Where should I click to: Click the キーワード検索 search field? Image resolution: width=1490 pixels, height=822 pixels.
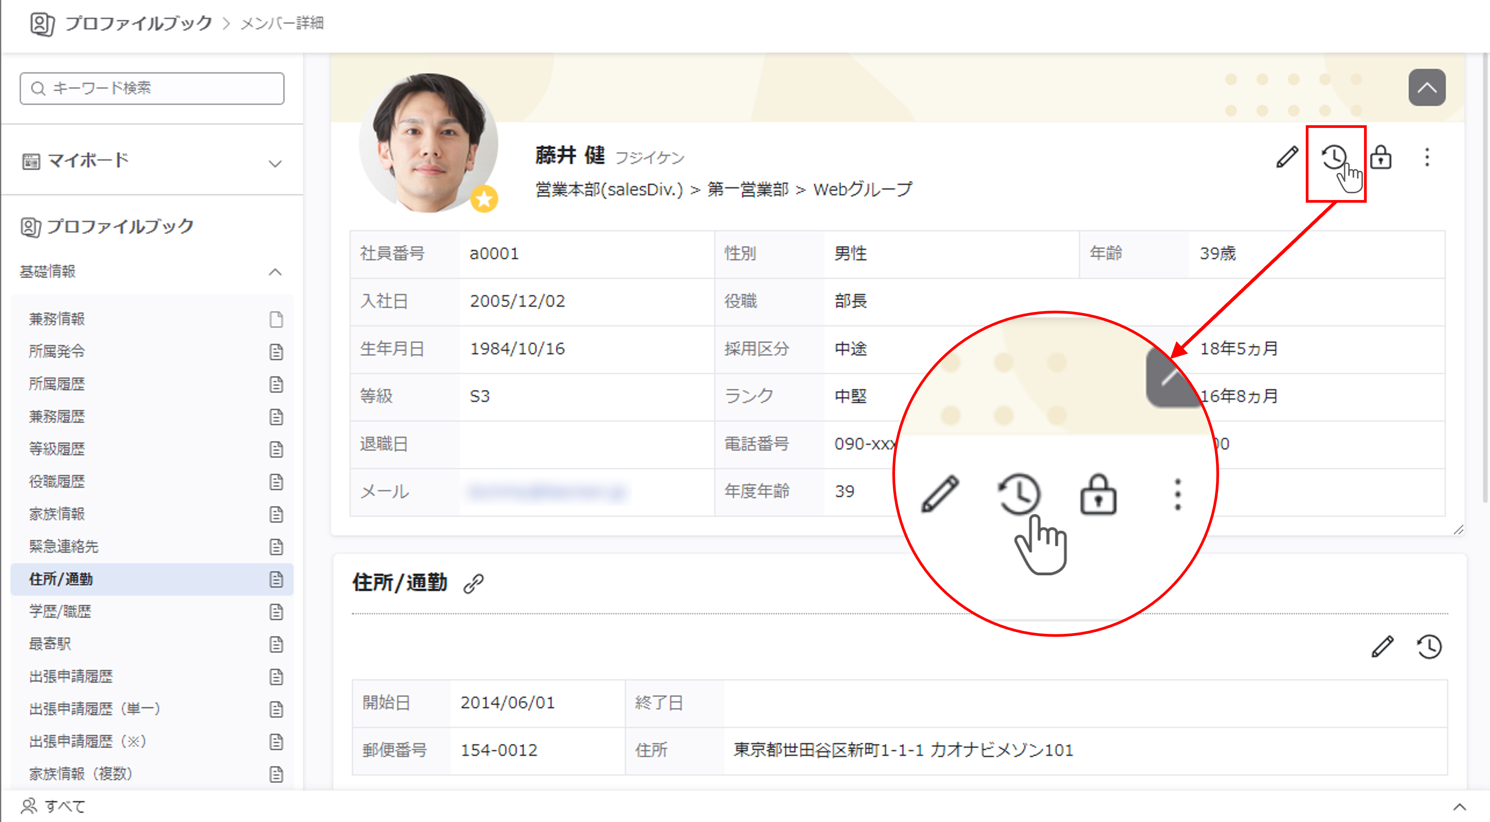tap(152, 88)
